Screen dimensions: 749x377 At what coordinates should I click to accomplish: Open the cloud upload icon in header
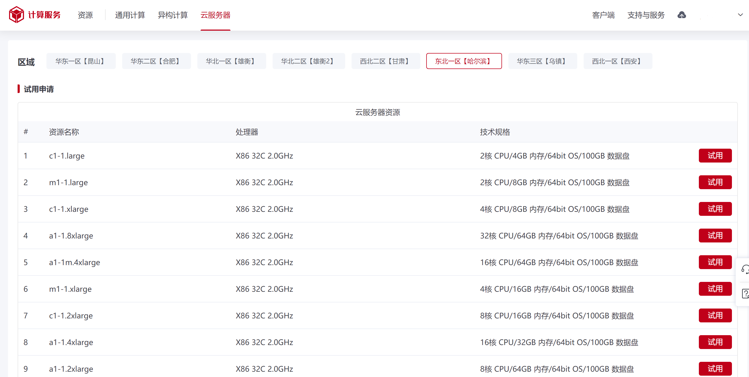coord(682,15)
